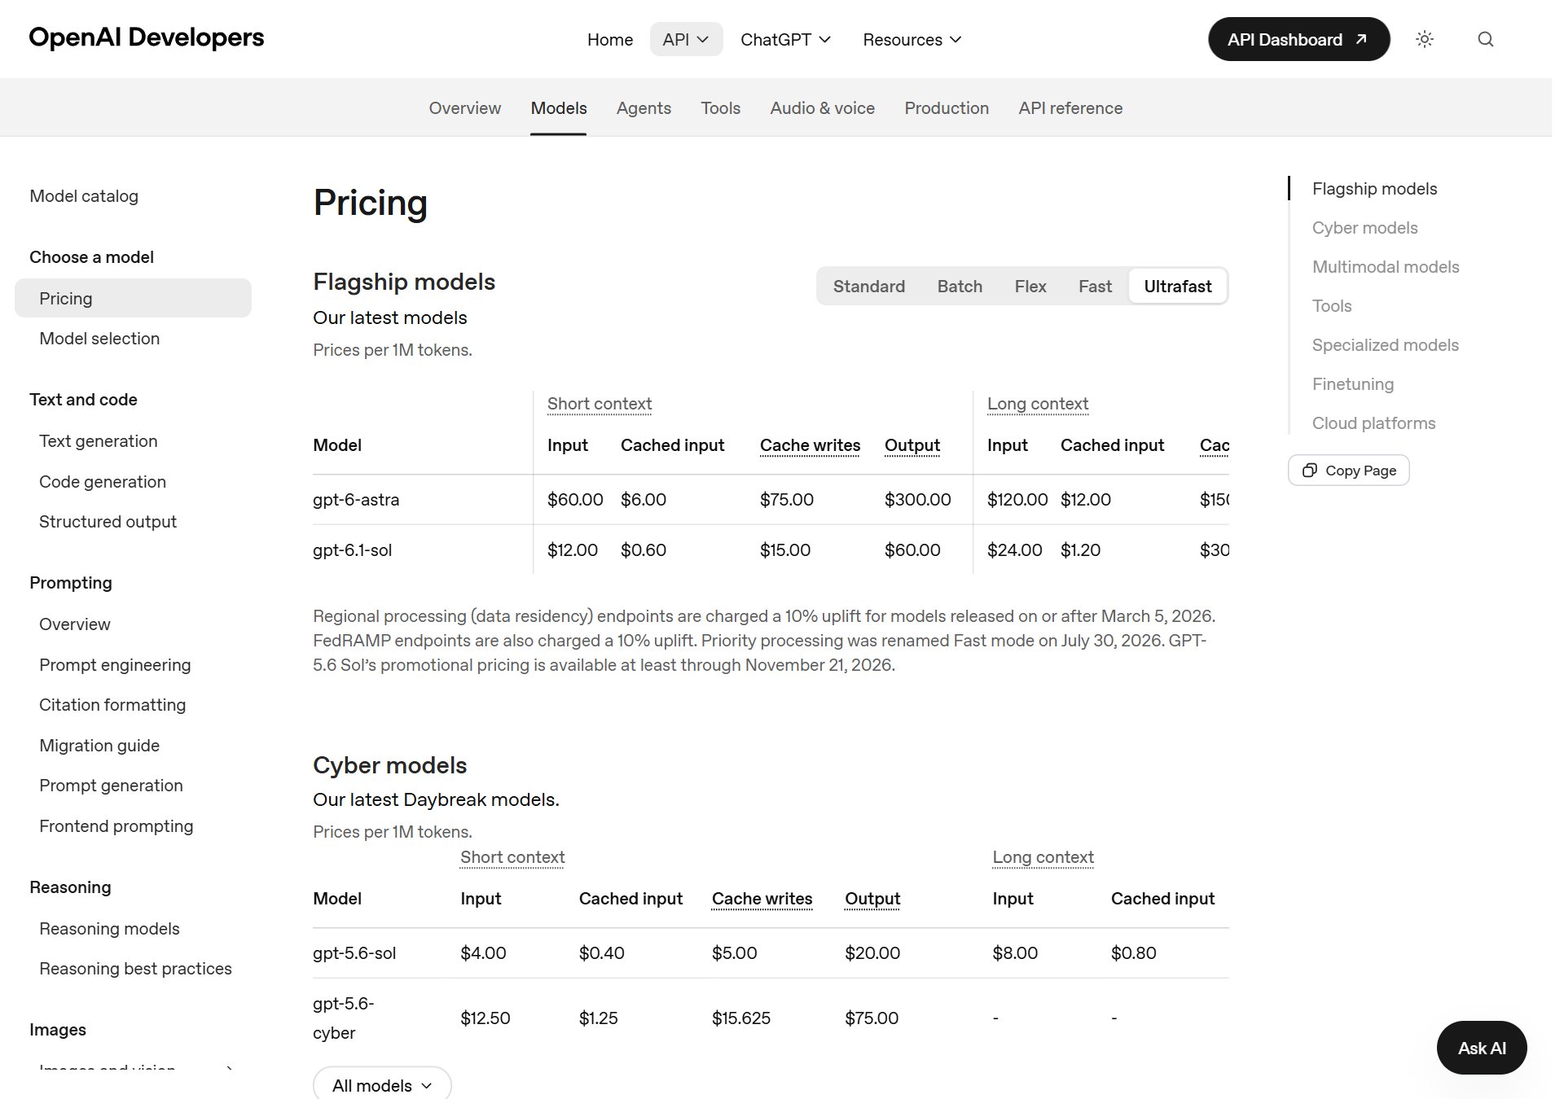Open the Production tab
The image size is (1564, 1099).
pos(947,108)
